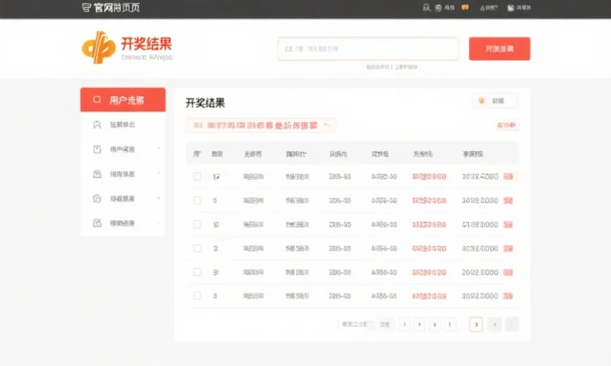Click the red number cell in the sixth table row

click(429, 296)
